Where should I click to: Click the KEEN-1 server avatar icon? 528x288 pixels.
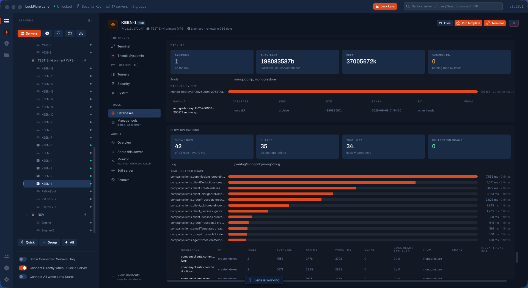pos(113,24)
